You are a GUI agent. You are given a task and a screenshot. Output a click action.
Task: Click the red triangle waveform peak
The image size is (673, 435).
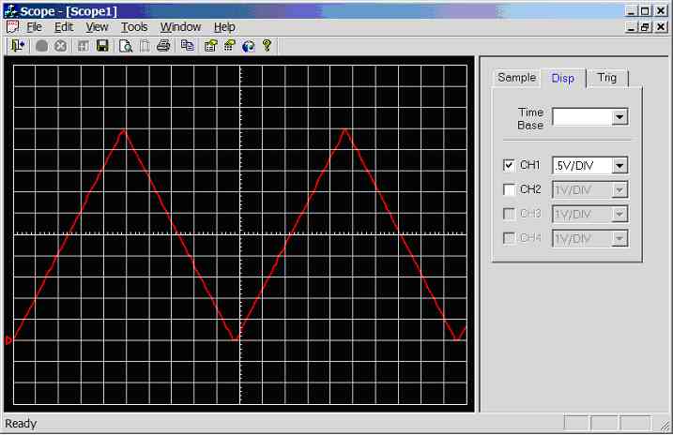(x=123, y=130)
